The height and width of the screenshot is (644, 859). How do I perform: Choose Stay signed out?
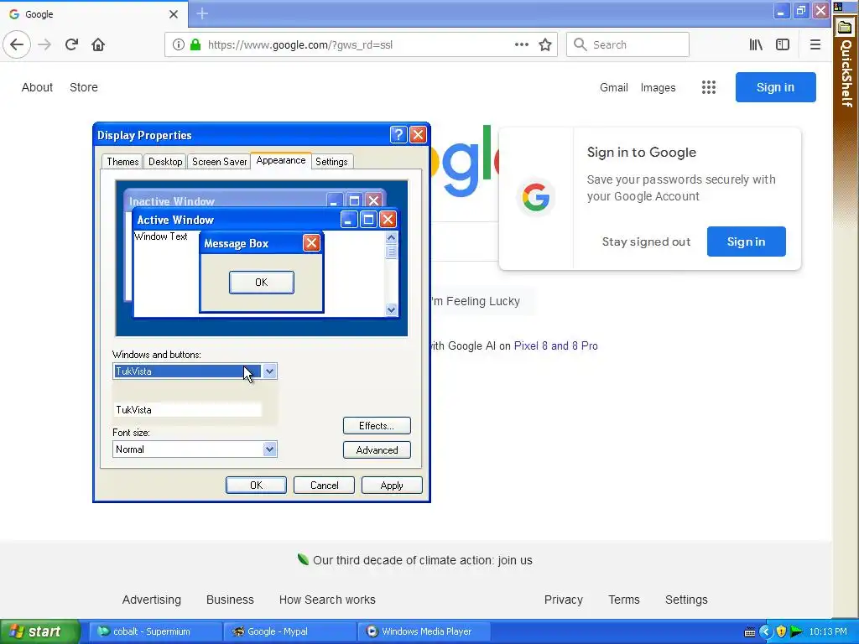point(646,241)
